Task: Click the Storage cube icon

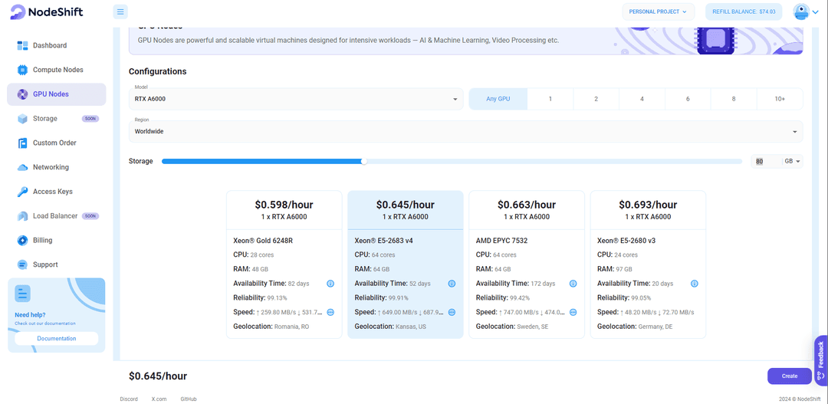Action: (22, 119)
